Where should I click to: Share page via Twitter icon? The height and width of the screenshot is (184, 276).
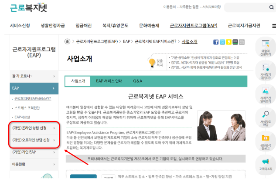pos(222,42)
